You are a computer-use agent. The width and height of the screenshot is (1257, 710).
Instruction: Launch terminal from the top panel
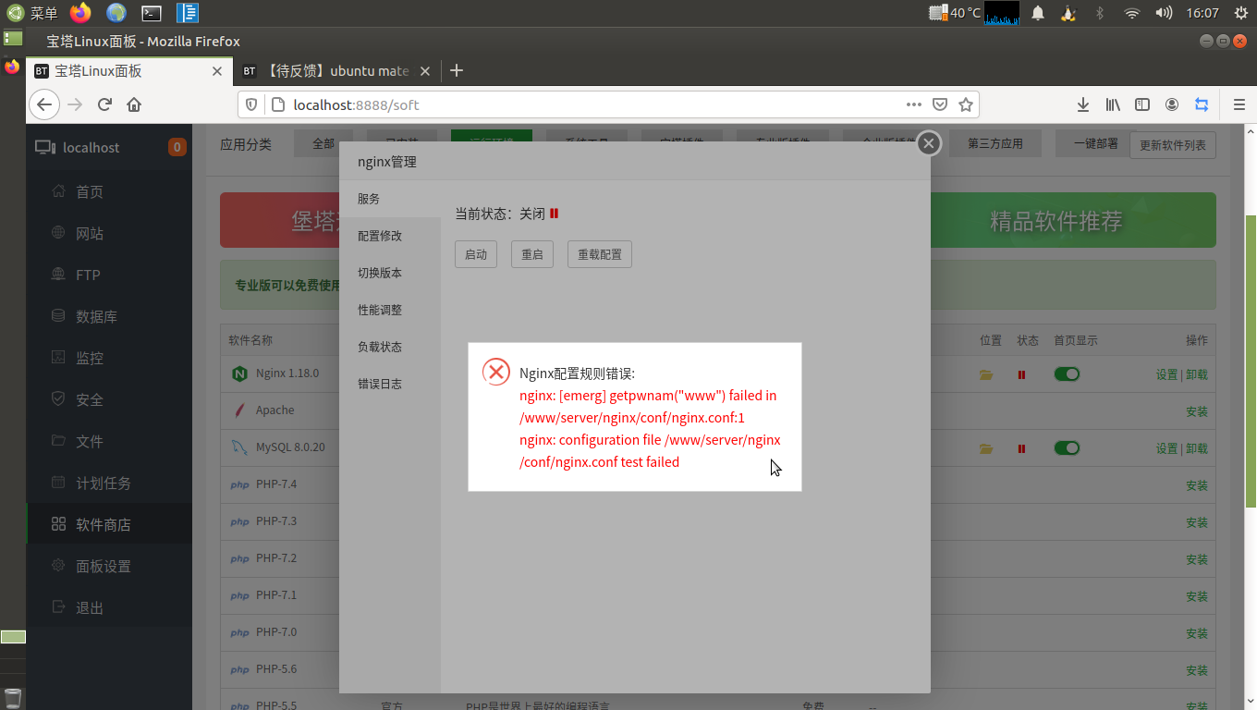click(152, 13)
